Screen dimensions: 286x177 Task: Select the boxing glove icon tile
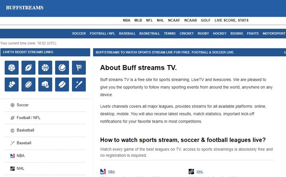[x=11, y=84]
